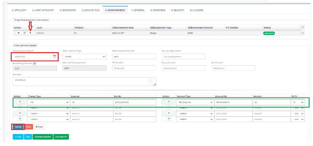Open the Dr/Cr dropdown in first row

(x=298, y=102)
